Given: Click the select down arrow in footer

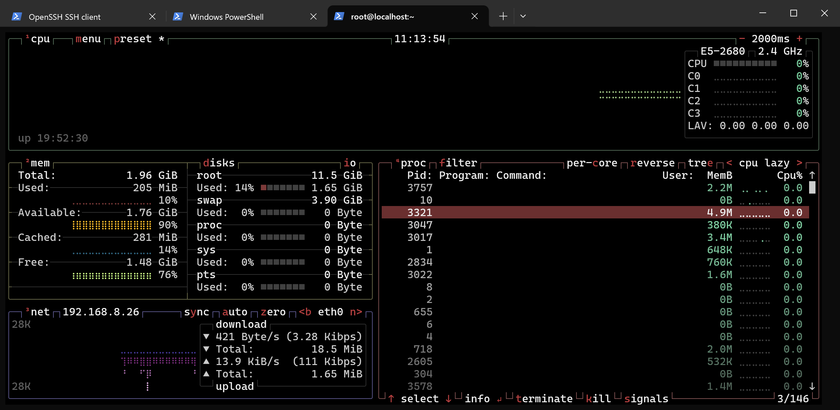Looking at the screenshot, I should pos(449,399).
